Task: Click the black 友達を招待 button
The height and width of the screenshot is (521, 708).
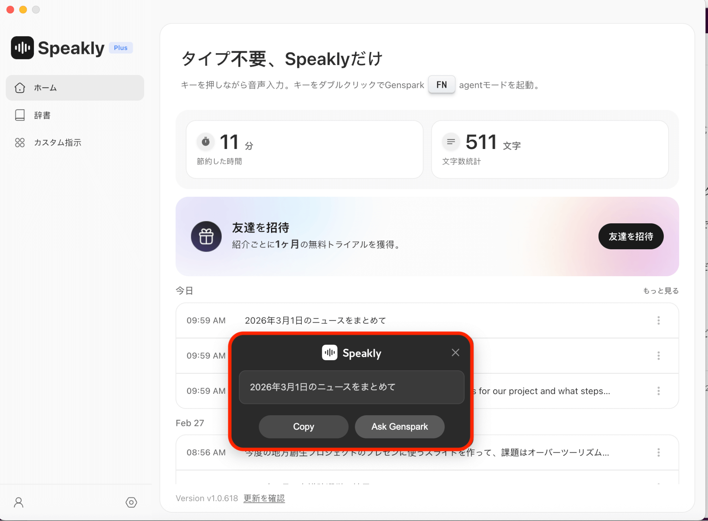Action: click(x=631, y=236)
